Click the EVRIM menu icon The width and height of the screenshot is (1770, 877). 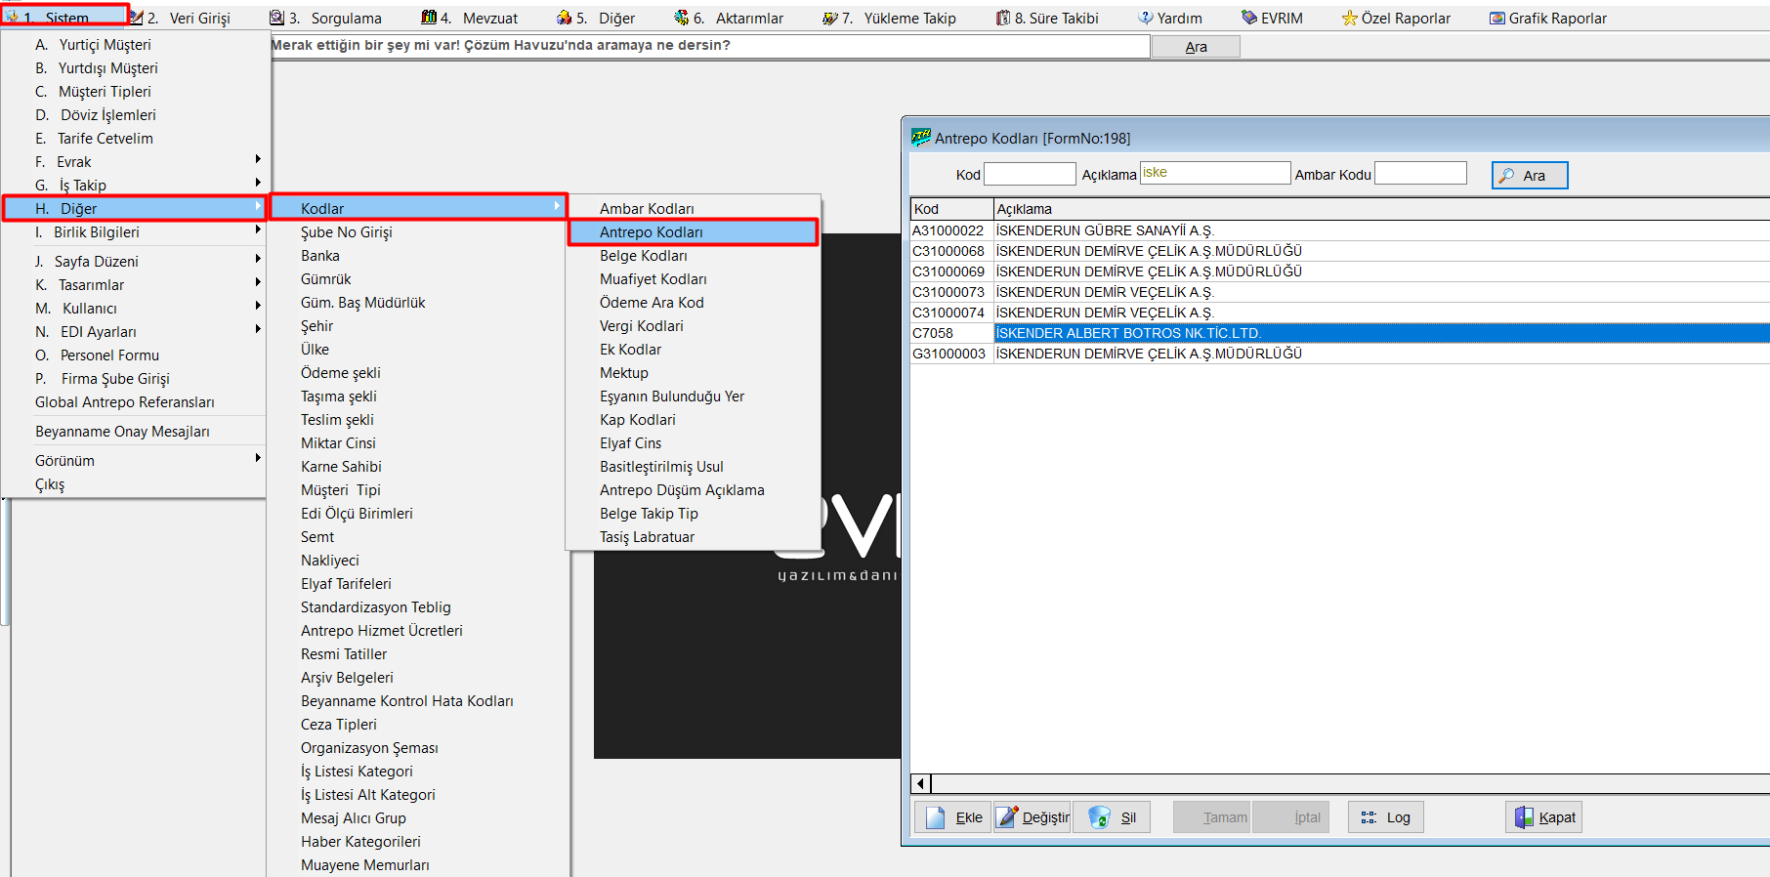1249,18
